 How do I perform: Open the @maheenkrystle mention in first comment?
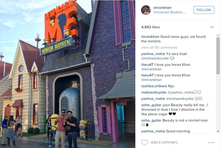(x=155, y=58)
